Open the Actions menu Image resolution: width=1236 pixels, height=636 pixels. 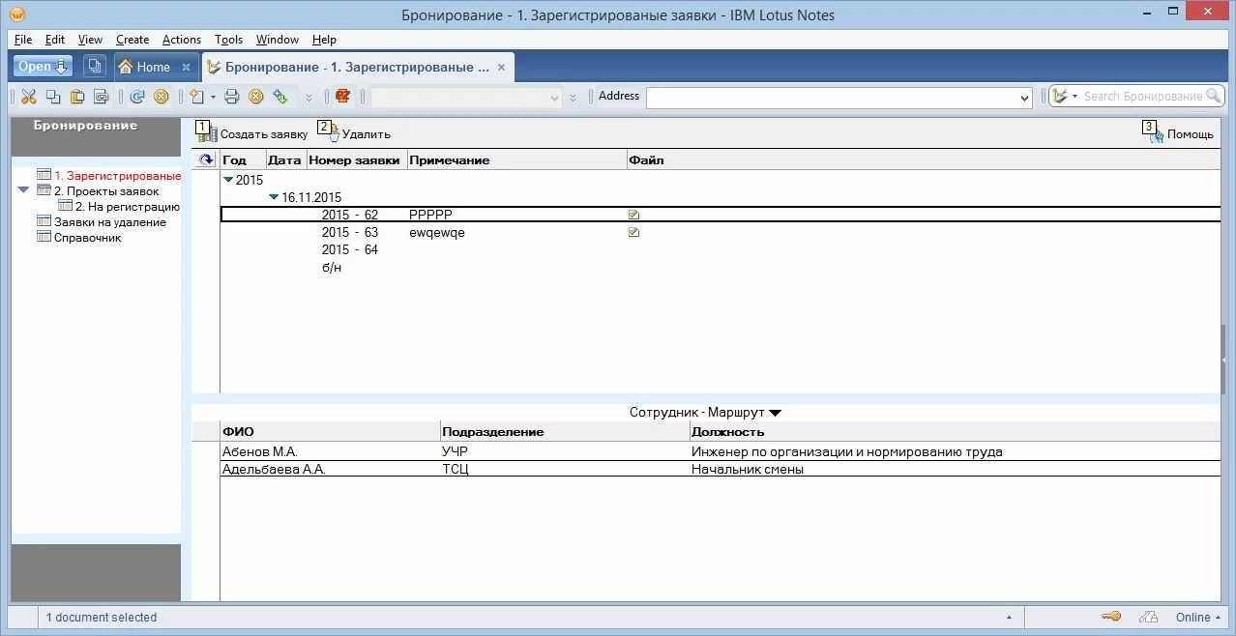coord(181,40)
